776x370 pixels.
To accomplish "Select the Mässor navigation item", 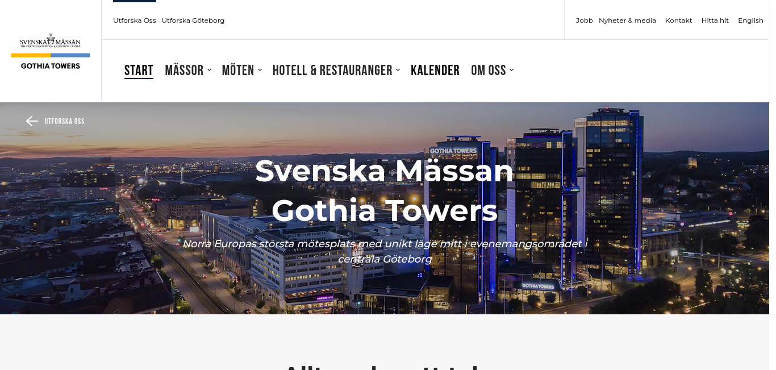I will (x=184, y=70).
